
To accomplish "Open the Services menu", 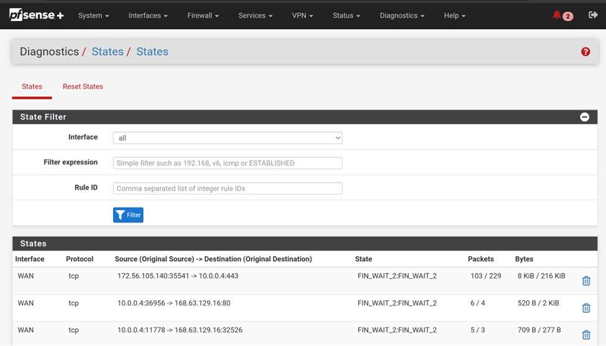I will pos(255,16).
